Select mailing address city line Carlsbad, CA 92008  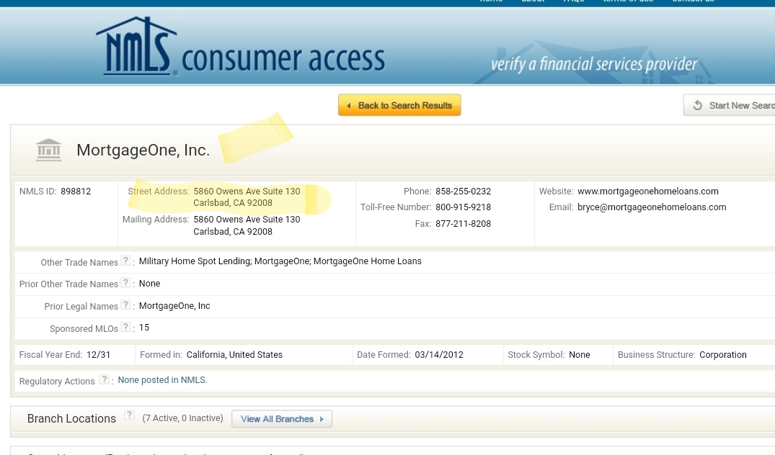coord(233,232)
